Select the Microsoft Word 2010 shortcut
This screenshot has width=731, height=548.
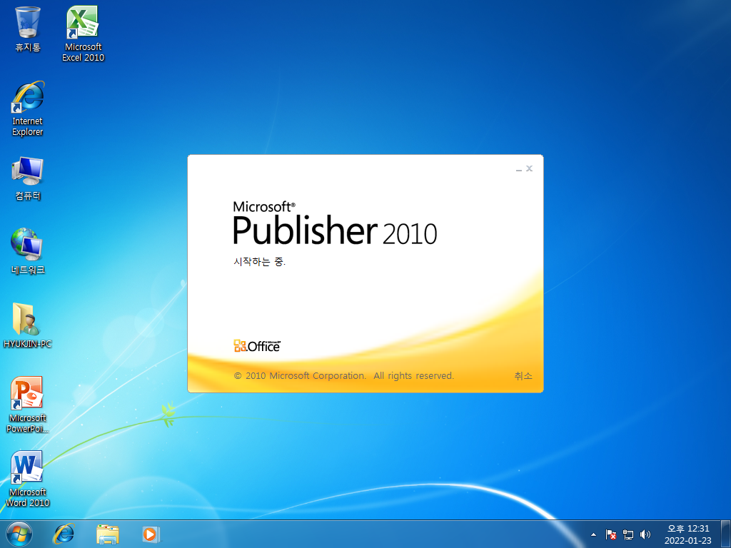[28, 479]
